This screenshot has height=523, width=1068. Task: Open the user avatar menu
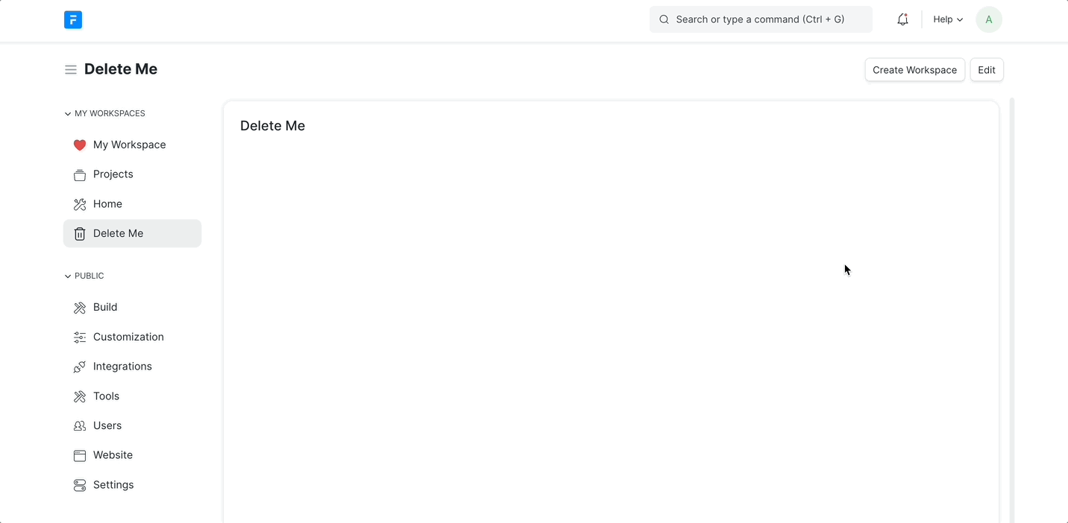[988, 20]
